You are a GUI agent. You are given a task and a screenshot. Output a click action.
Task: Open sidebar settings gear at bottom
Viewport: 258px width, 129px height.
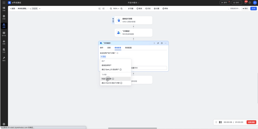(4, 124)
